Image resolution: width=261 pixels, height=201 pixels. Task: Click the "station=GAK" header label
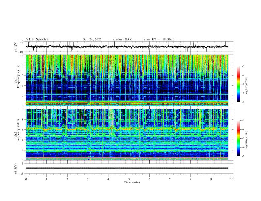[x=122, y=39]
